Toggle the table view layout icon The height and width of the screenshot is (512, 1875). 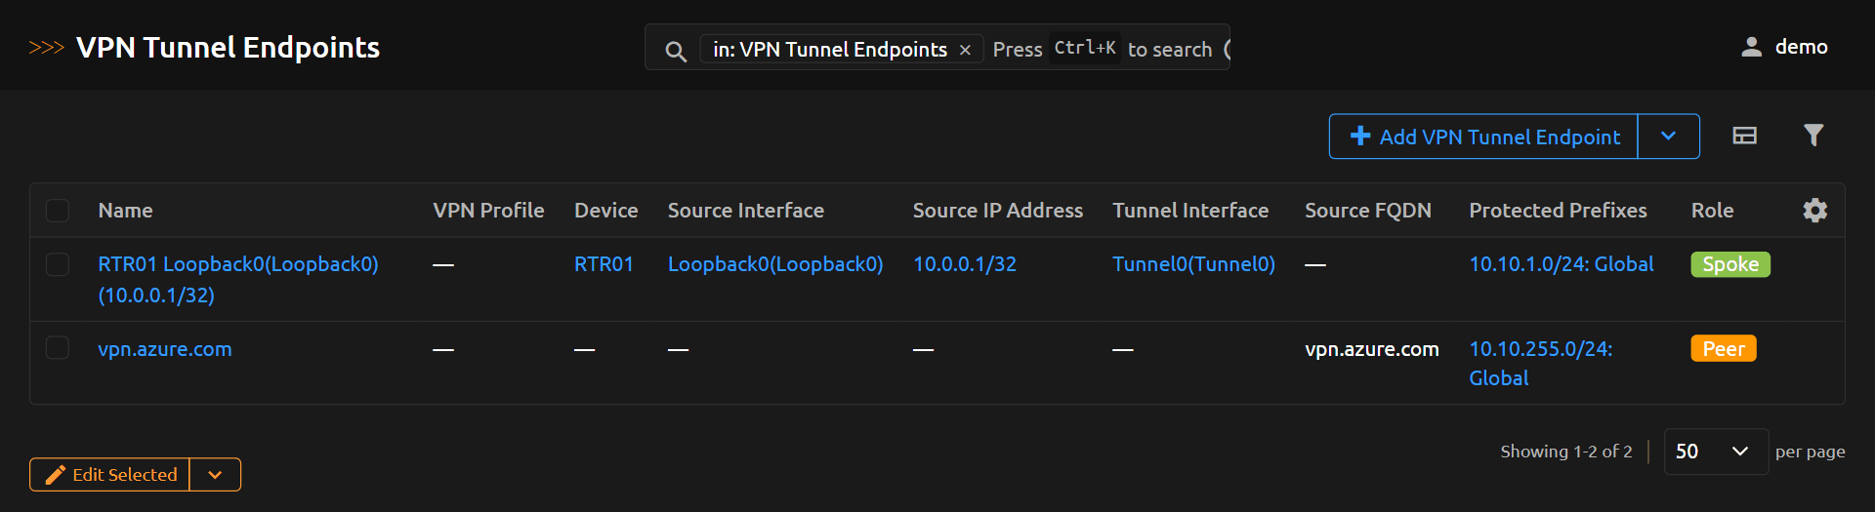click(1744, 136)
